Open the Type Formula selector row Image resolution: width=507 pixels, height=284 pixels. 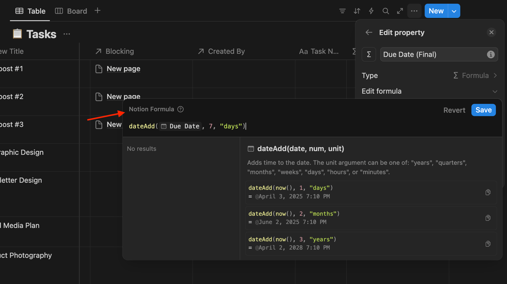(429, 75)
